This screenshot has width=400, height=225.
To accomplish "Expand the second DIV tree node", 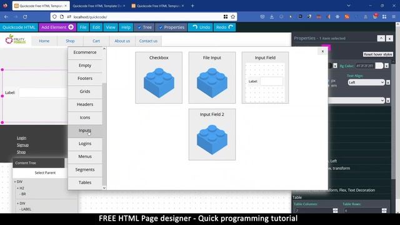I will 18,203.
